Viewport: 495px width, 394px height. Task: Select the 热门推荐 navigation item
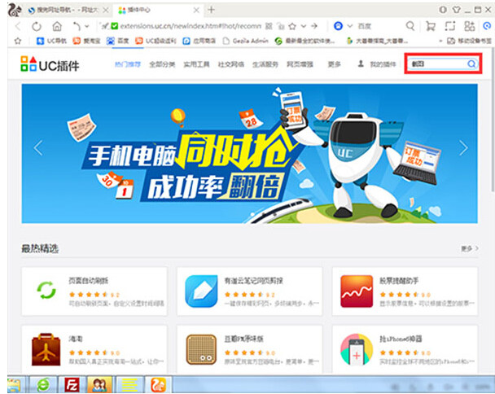[128, 64]
